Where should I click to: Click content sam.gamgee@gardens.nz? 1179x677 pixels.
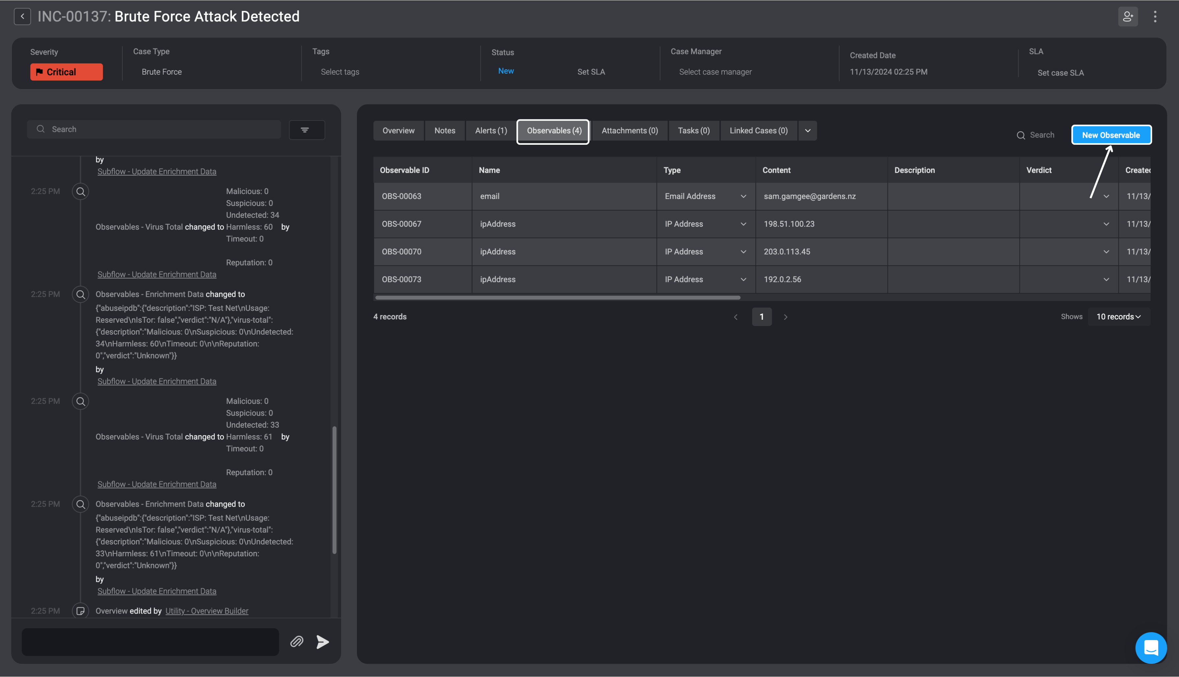click(x=809, y=196)
